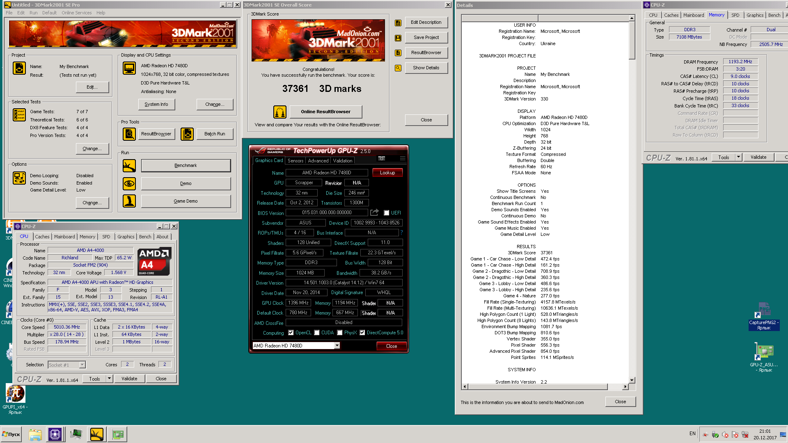The width and height of the screenshot is (788, 443).
Task: Open the Socket #1 selection dropdown
Action: pyautogui.click(x=82, y=365)
